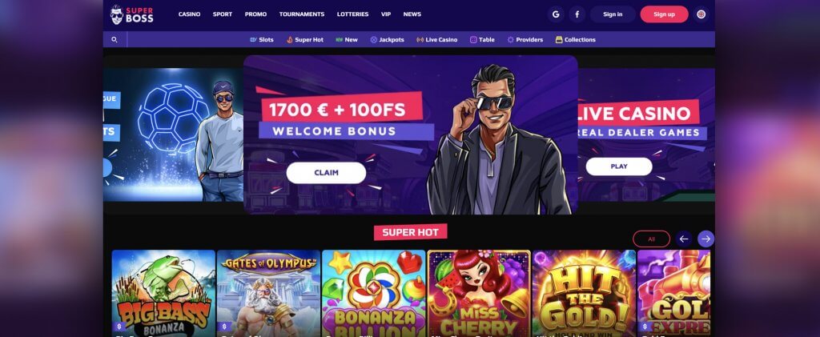820x337 pixels.
Task: Click the Super Boss logo
Action: pyautogui.click(x=132, y=14)
